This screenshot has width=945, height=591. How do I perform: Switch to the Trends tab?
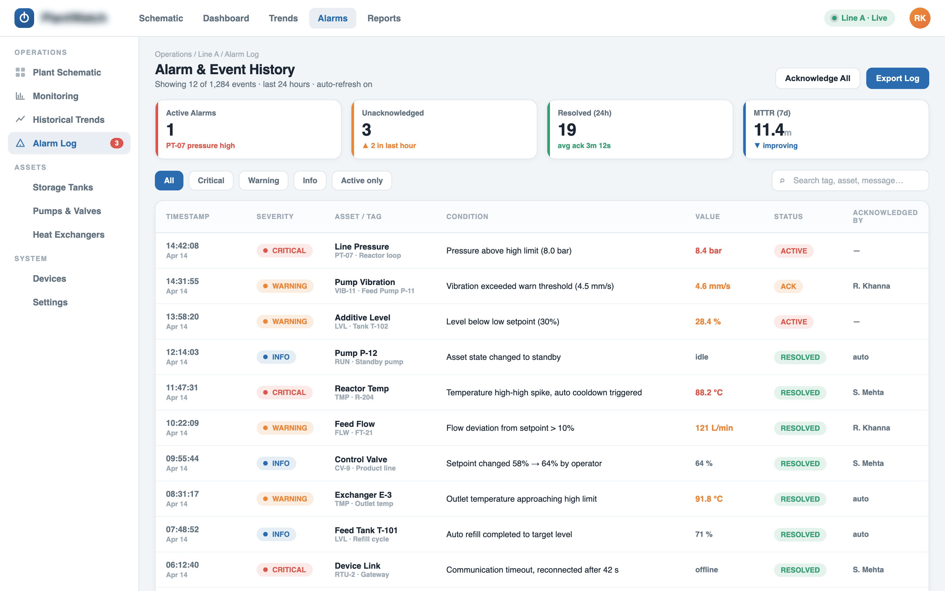click(x=283, y=18)
